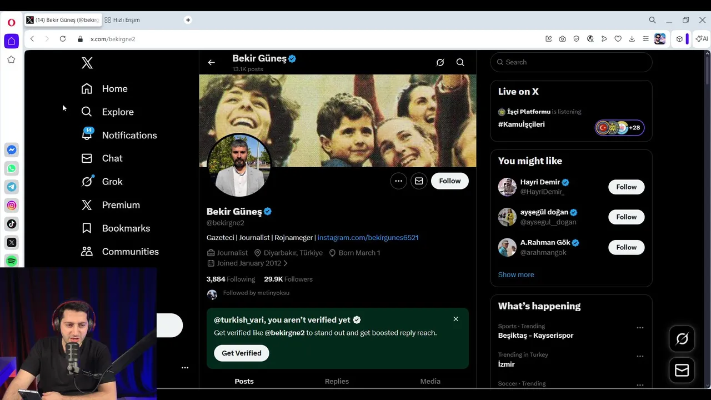Follow Hayri Demir
The width and height of the screenshot is (711, 400).
[x=626, y=187]
